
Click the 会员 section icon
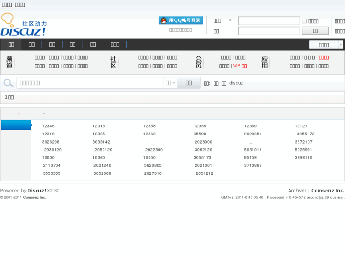pyautogui.click(x=198, y=62)
